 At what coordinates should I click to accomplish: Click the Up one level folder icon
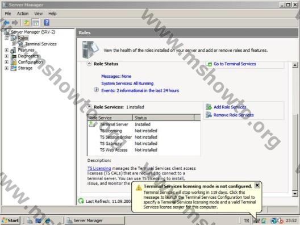pyautogui.click(x=27, y=23)
